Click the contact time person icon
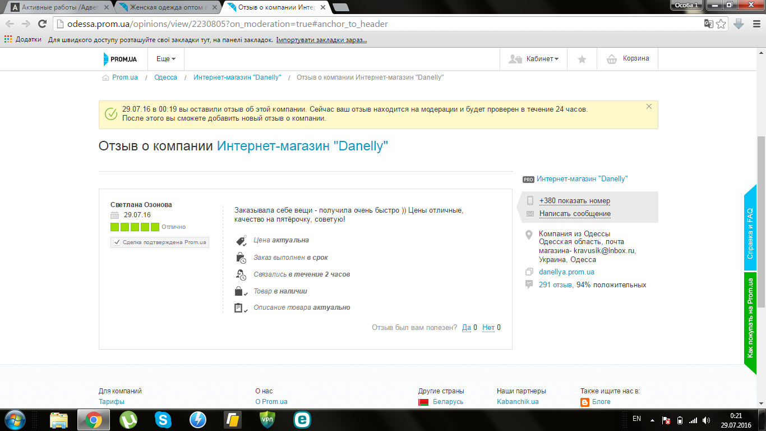 [241, 274]
